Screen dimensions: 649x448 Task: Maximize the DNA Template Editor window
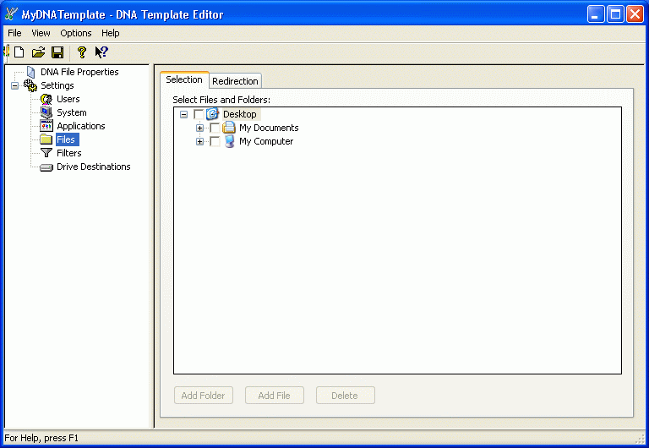(x=615, y=14)
